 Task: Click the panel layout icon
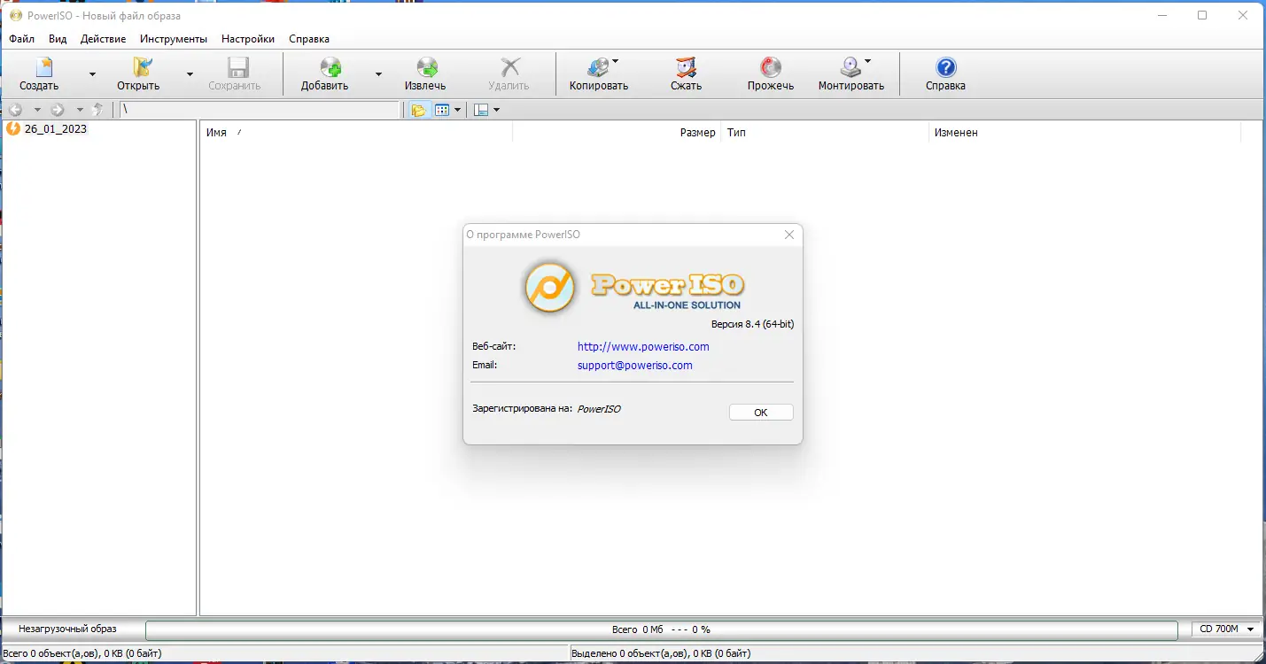[481, 110]
